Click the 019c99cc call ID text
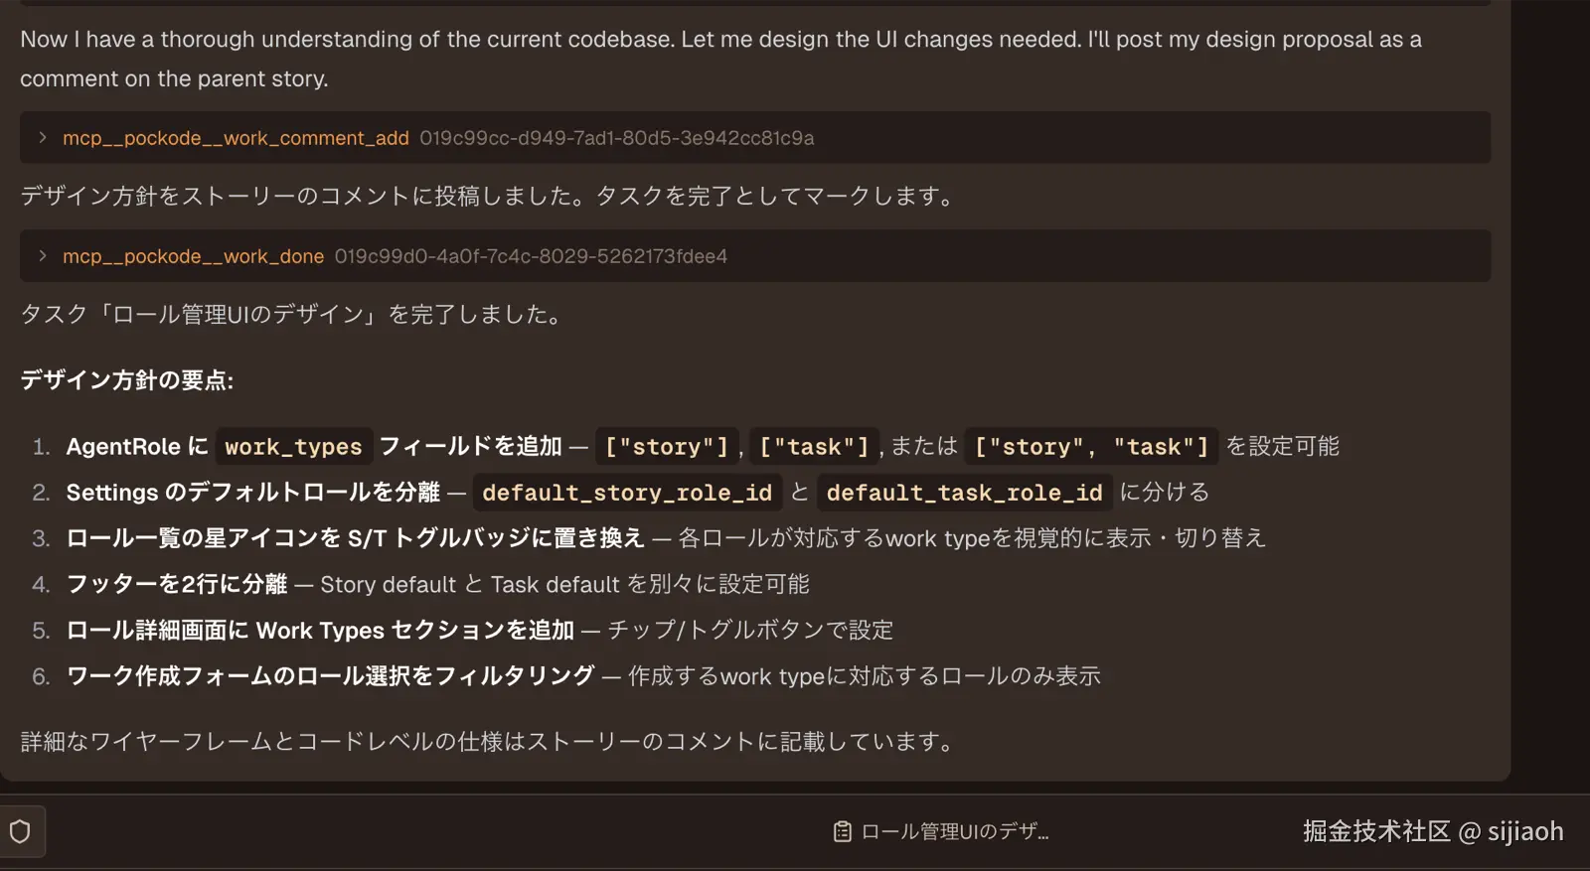1590x871 pixels. click(x=617, y=138)
